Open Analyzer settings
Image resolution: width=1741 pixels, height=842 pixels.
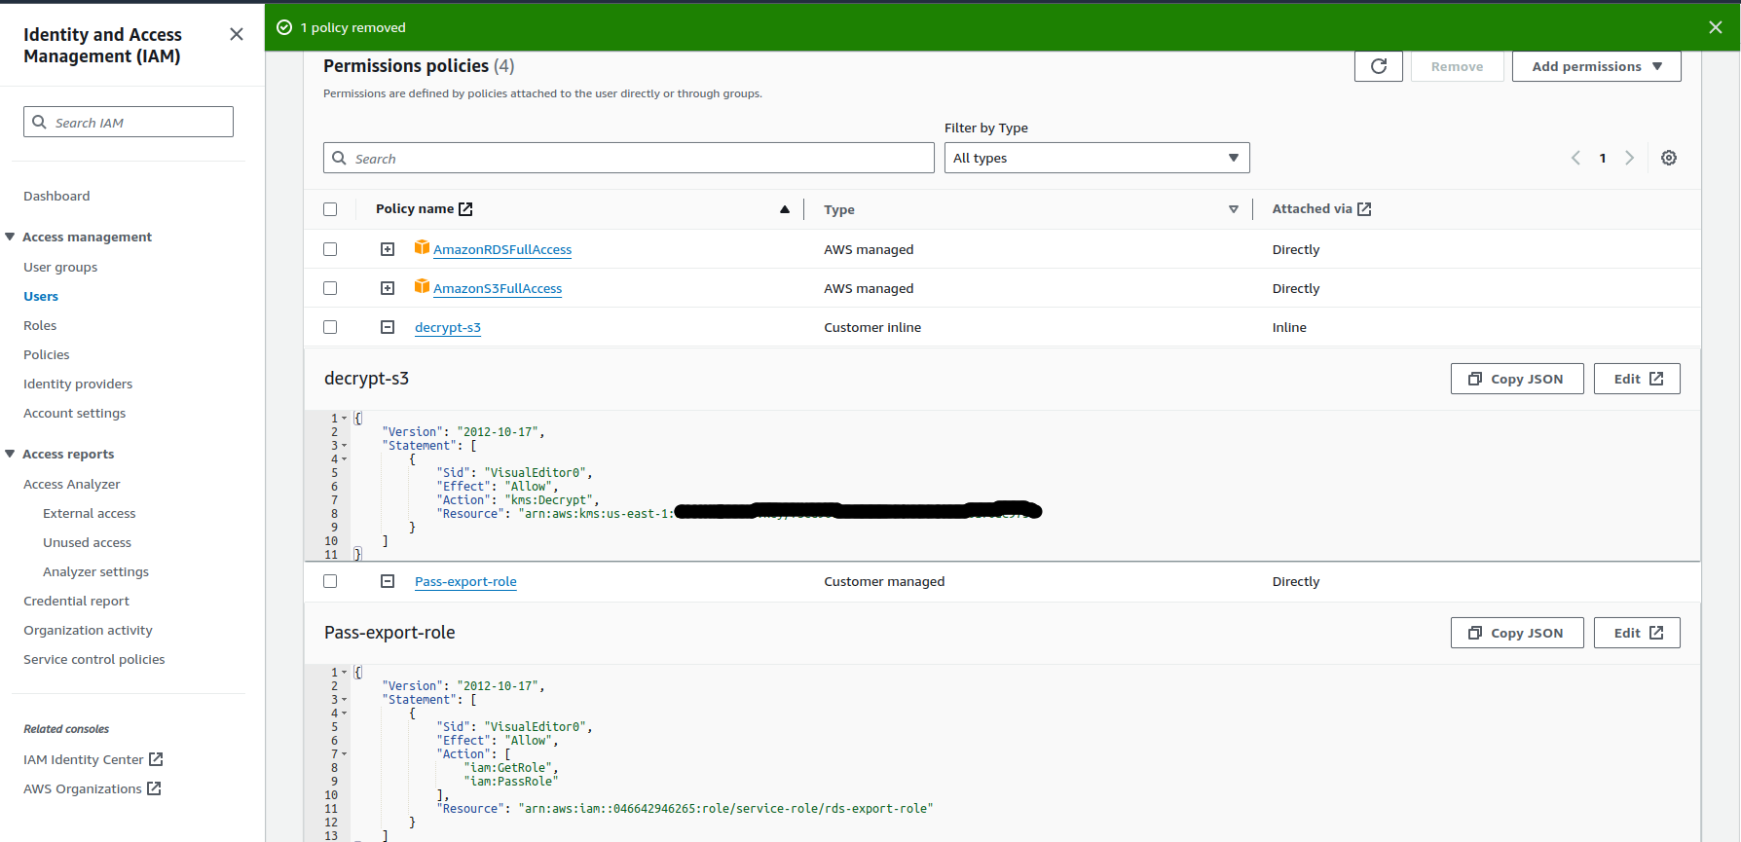pos(95,571)
